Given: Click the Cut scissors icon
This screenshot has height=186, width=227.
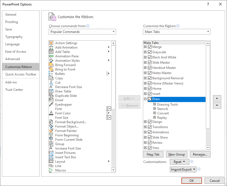Looking at the screenshot, I should [x=51, y=83].
